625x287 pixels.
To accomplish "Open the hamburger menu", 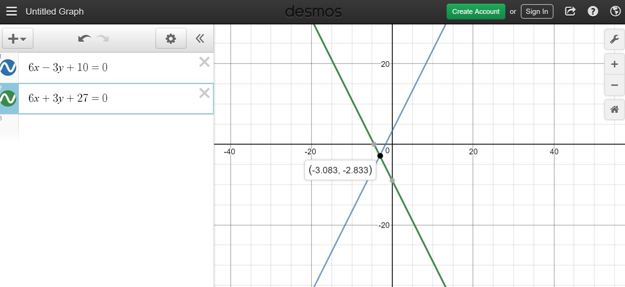I will click(12, 12).
